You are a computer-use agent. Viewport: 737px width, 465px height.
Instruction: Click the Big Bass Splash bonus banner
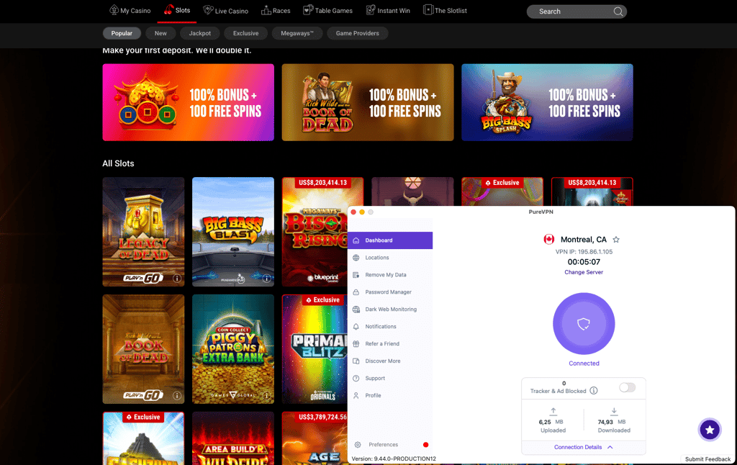click(547, 102)
